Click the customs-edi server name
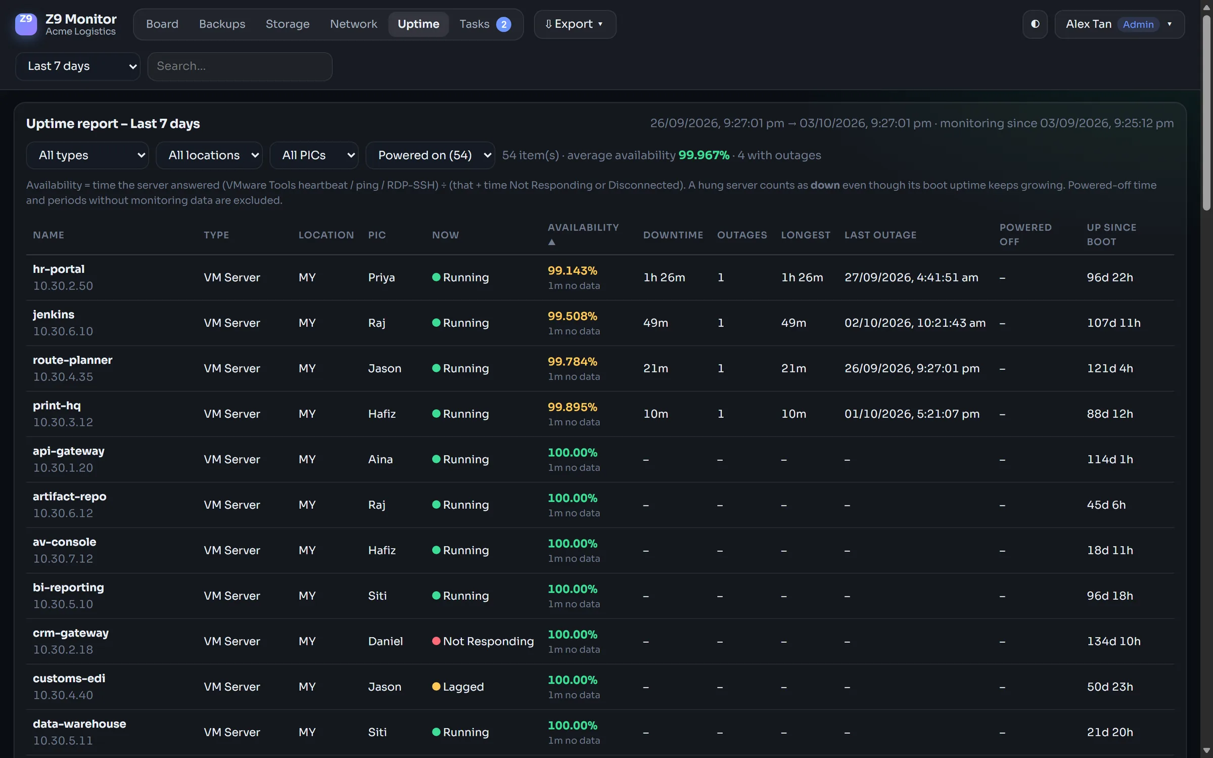 point(69,679)
